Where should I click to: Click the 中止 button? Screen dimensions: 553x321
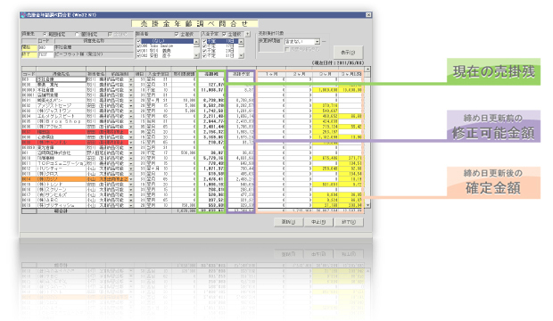(x=318, y=222)
